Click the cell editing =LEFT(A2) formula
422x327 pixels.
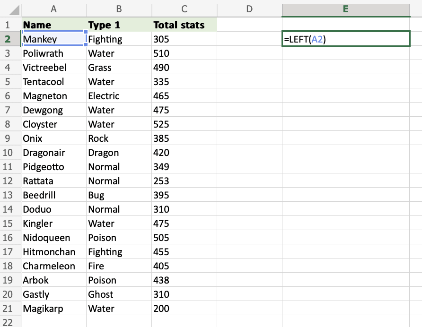point(345,39)
